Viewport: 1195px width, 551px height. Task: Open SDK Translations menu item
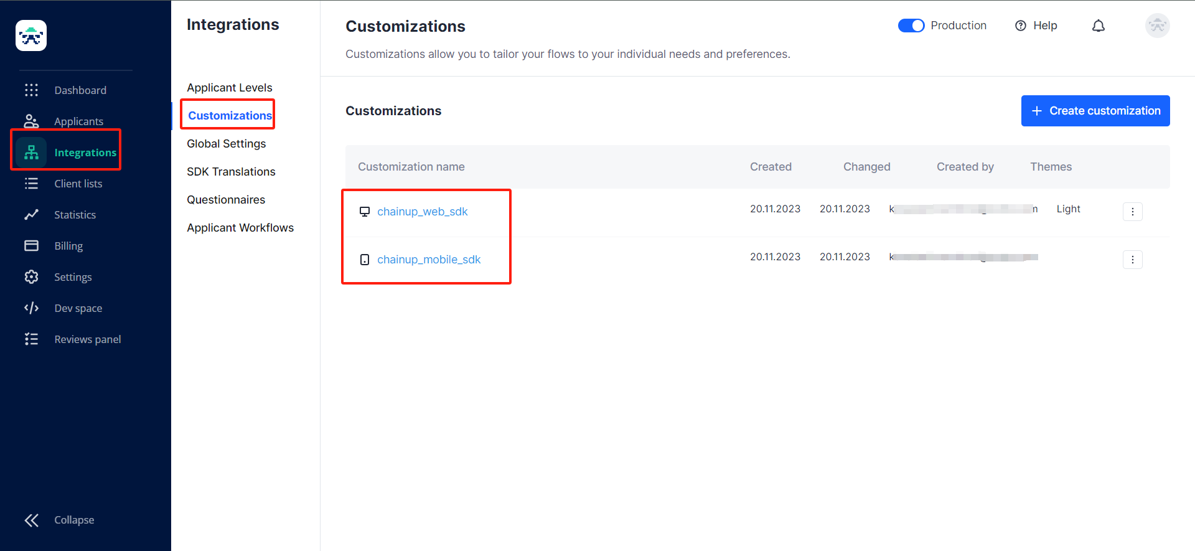pyautogui.click(x=231, y=172)
